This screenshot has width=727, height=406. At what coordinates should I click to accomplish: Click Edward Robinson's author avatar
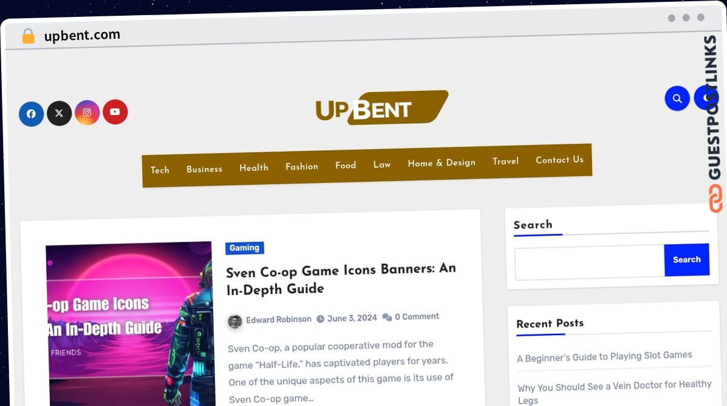click(235, 321)
